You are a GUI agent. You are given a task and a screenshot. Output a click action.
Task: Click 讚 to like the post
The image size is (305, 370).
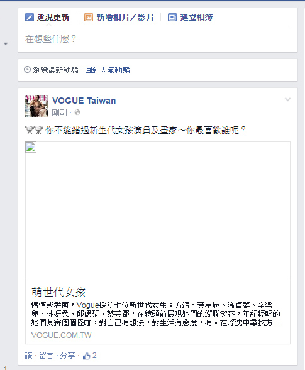pos(28,356)
